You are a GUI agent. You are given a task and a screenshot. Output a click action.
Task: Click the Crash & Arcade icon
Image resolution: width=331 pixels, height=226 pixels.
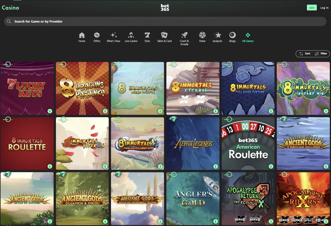(x=184, y=35)
